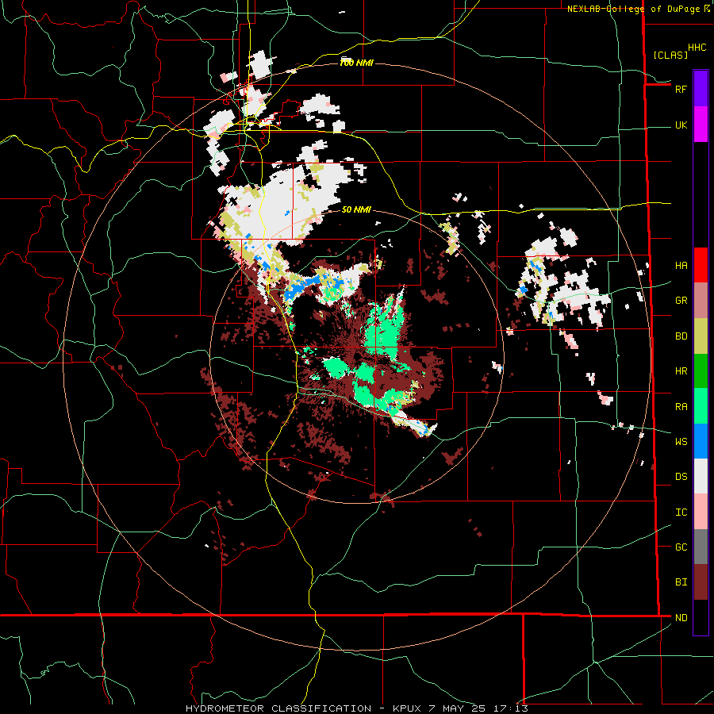Click the black ND no data swatch
This screenshot has height=714, width=714.
[x=701, y=617]
